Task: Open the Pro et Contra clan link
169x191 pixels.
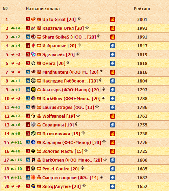Action: (x=61, y=169)
